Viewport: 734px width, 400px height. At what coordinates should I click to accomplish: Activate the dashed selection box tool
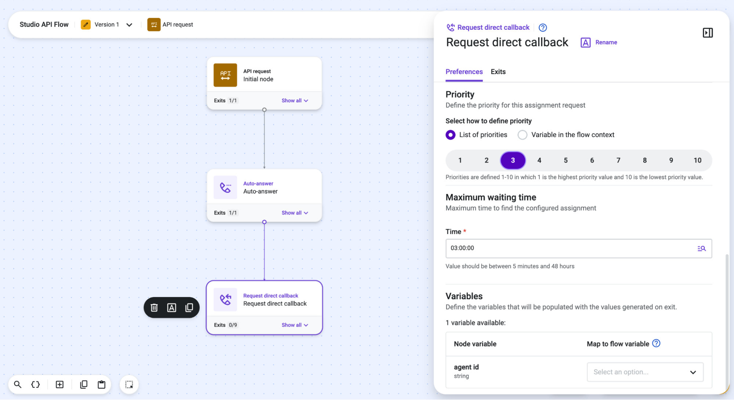click(x=129, y=385)
